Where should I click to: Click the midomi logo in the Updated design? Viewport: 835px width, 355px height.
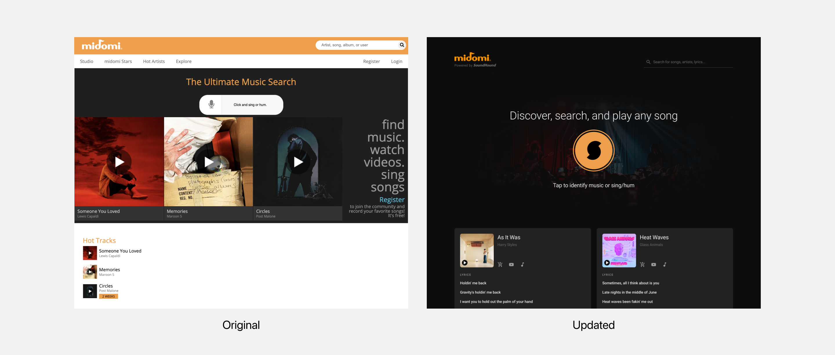(472, 57)
